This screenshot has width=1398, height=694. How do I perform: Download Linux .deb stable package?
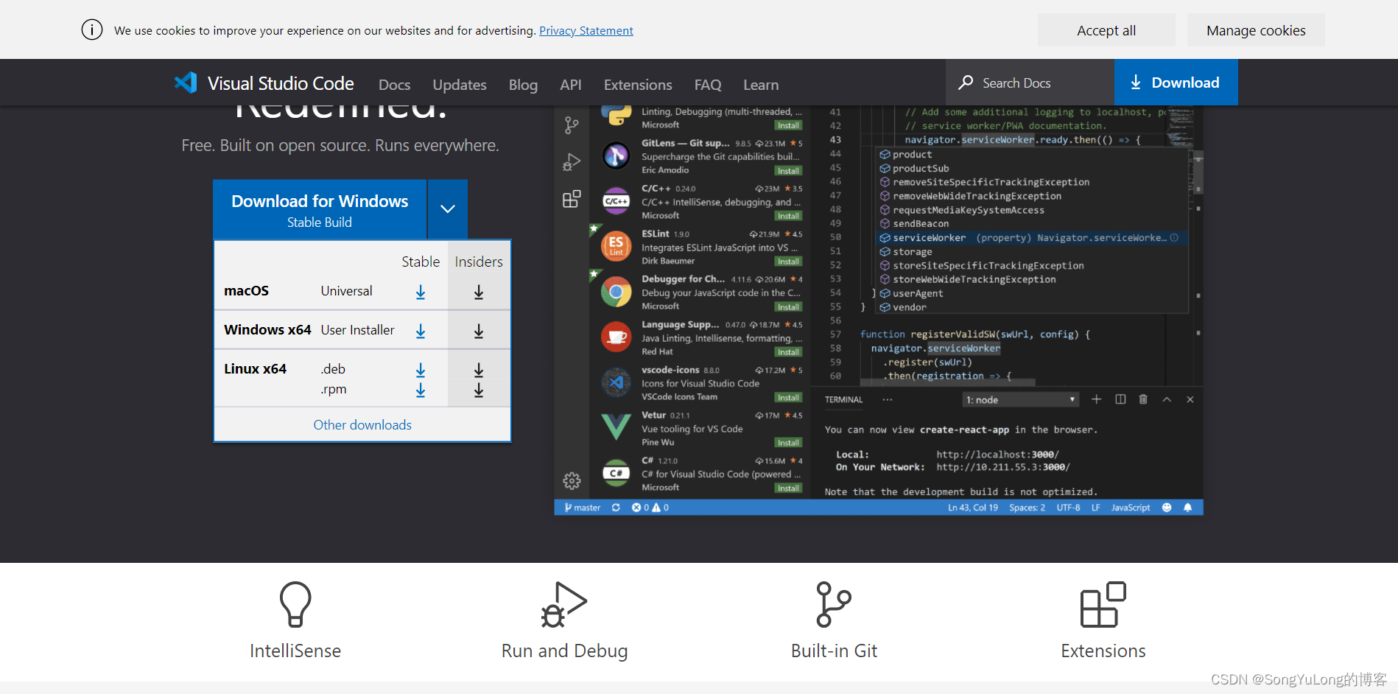(x=421, y=369)
